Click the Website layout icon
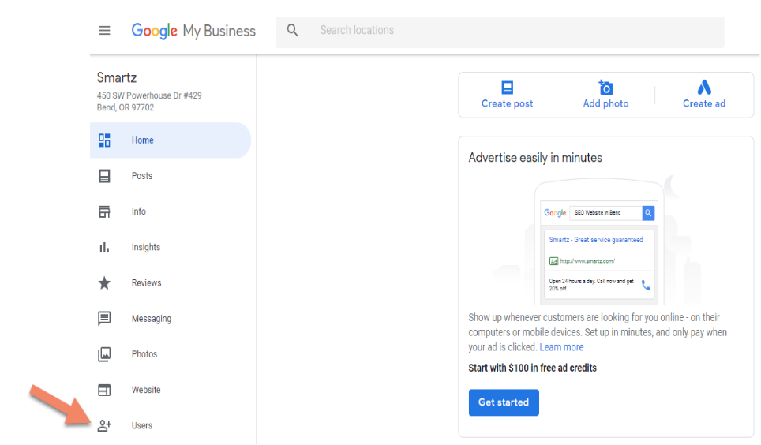This screenshot has width=761, height=445. (x=104, y=390)
